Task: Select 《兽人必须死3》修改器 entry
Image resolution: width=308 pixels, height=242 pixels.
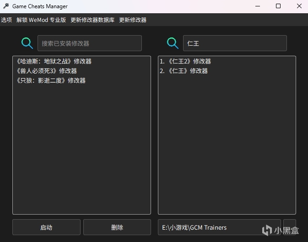Action: pyautogui.click(x=81, y=71)
